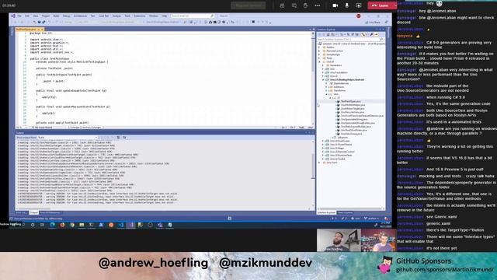Expand the Dependencies node
This screenshot has height=280, width=497.
327,83
